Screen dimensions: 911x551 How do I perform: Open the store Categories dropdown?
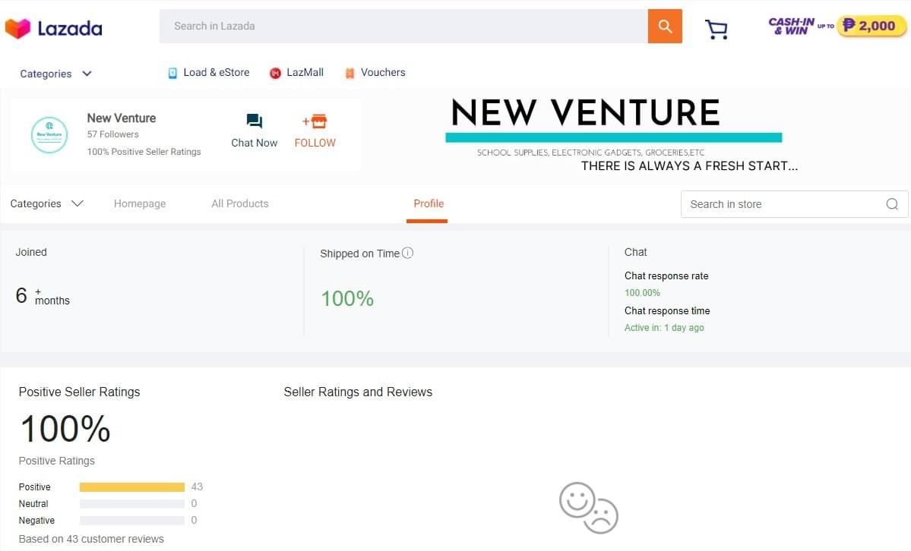[x=36, y=203]
